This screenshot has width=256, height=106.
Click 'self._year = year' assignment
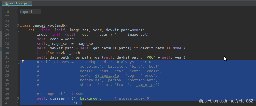coord(55,39)
